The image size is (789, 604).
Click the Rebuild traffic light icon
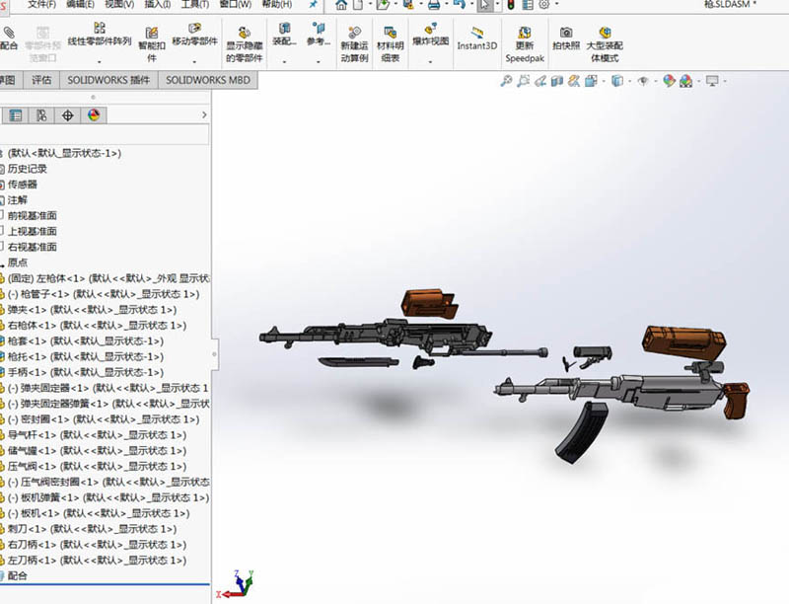pyautogui.click(x=510, y=5)
